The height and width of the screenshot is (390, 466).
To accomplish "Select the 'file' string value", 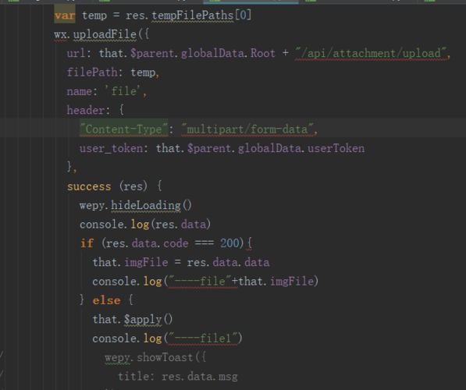I will tap(123, 91).
